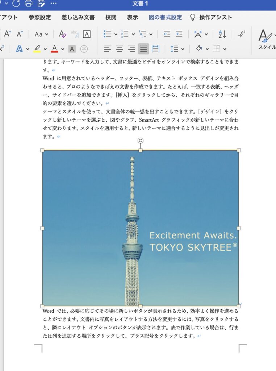Click the 操作アシスト search box
The image size is (276, 371).
coord(211,17)
